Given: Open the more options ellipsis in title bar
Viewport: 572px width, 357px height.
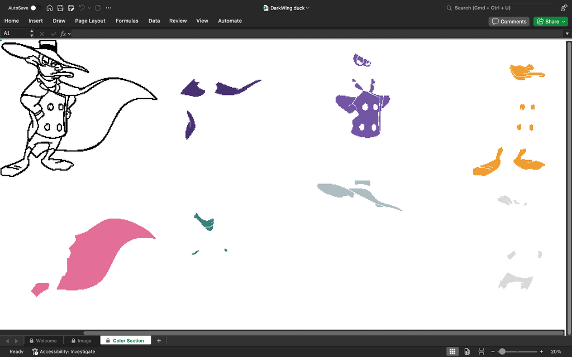Looking at the screenshot, I should click(x=108, y=8).
